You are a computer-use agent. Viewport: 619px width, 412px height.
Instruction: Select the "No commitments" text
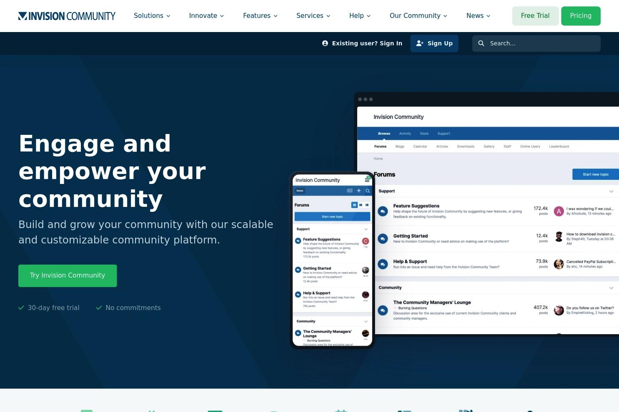(x=133, y=308)
